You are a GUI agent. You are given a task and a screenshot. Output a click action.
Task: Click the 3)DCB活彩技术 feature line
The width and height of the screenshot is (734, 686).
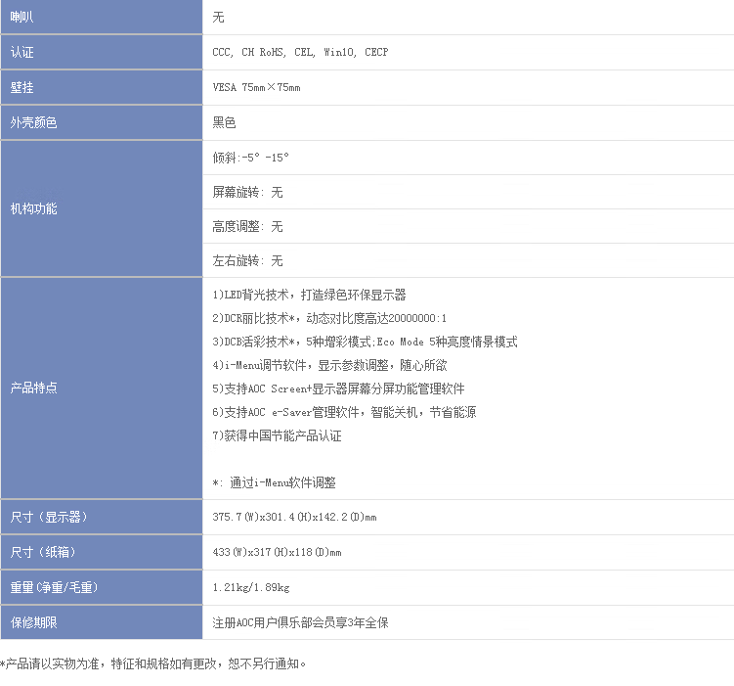366,342
